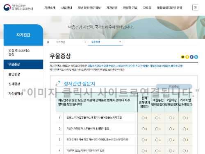
Task: Choose score 1 for question 3
Action: tap(157, 140)
